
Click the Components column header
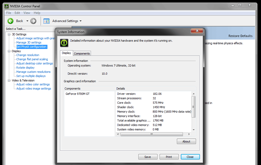(90, 89)
